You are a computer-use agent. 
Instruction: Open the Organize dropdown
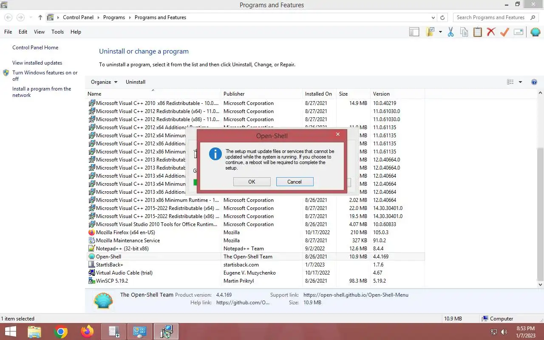tap(104, 82)
